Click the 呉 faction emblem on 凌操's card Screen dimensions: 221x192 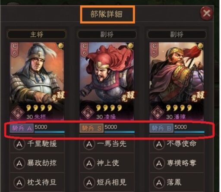[x=88, y=112]
